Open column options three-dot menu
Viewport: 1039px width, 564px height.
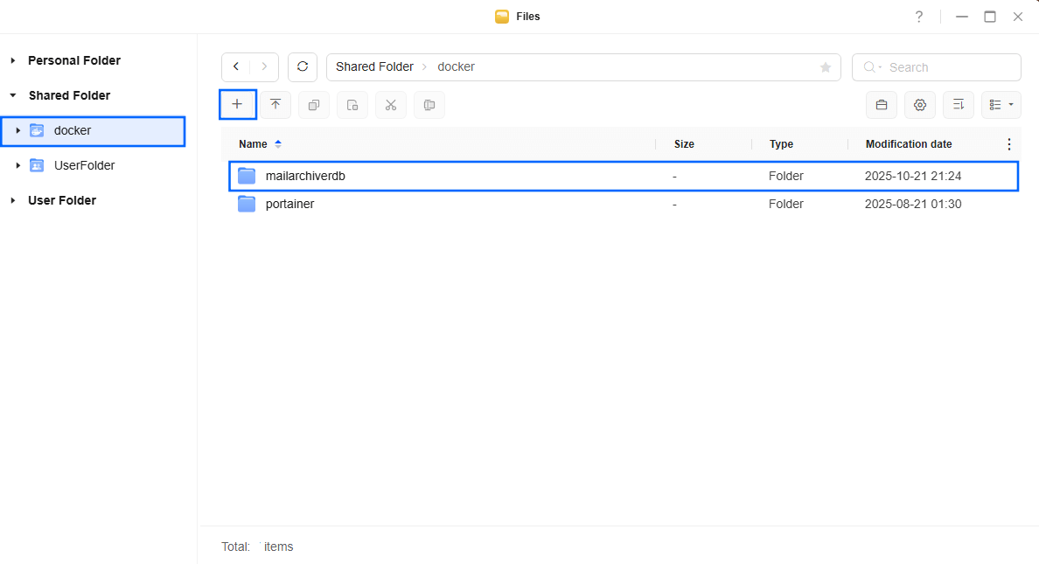(x=1009, y=144)
